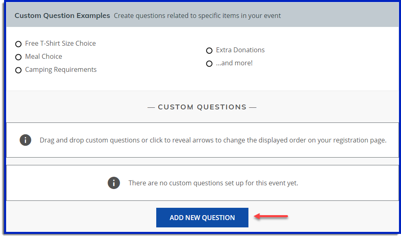Click the no custom questions set up message
Image resolution: width=401 pixels, height=238 pixels.
click(213, 183)
